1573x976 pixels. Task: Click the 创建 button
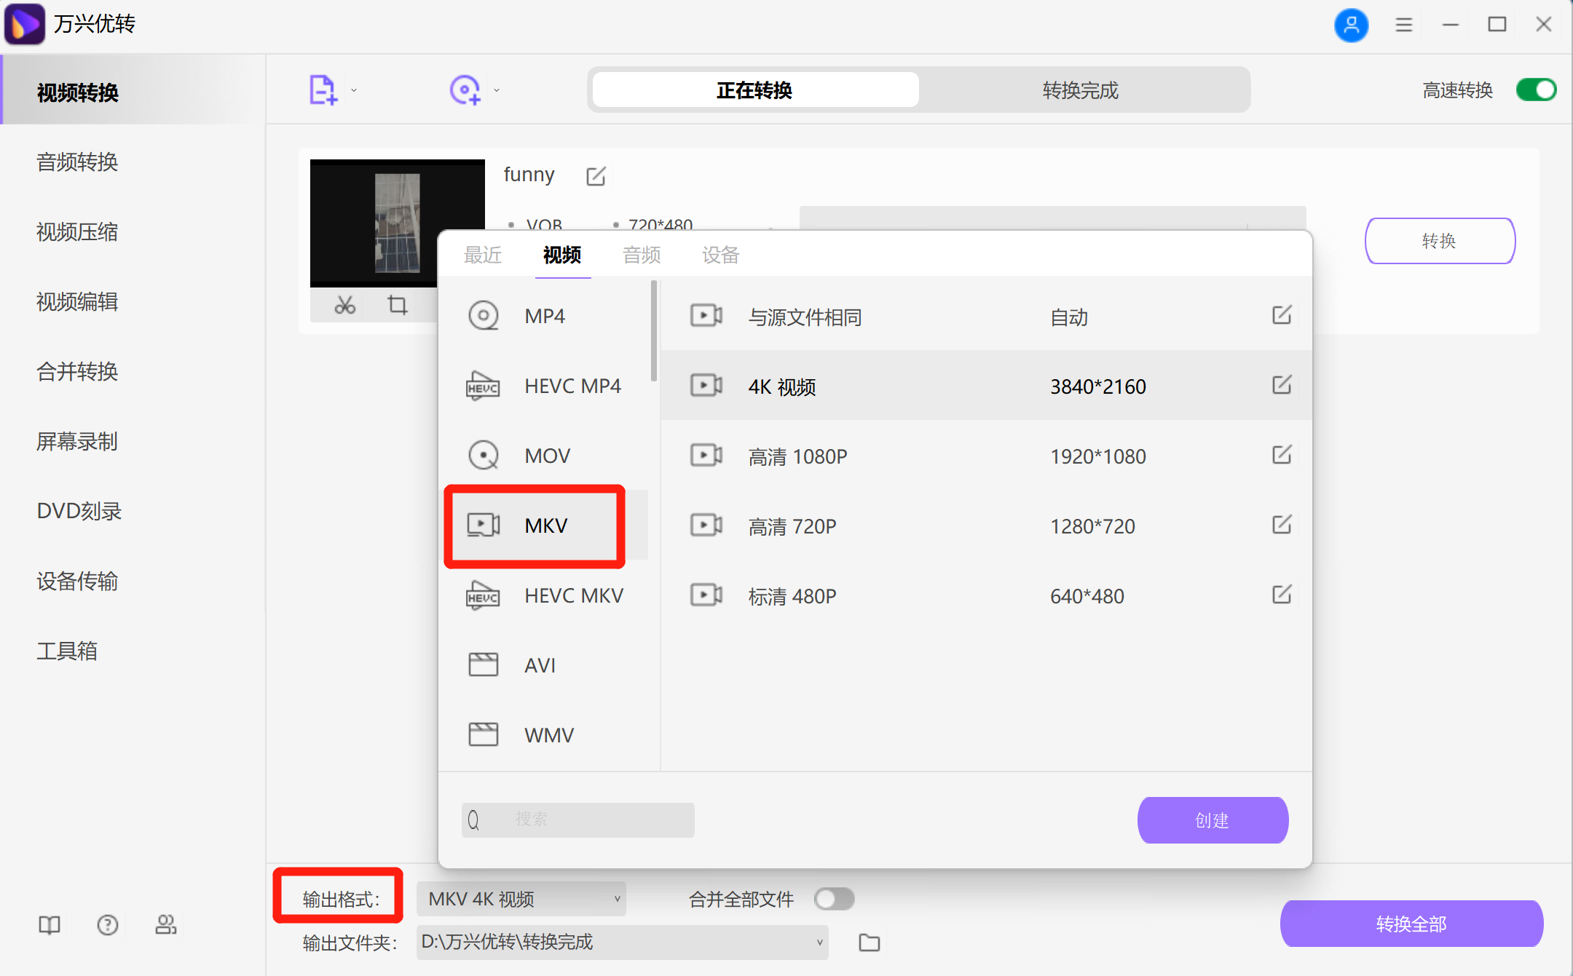[1211, 820]
